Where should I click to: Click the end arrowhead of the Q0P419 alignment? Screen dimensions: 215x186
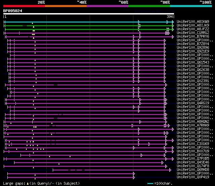pos(134,178)
